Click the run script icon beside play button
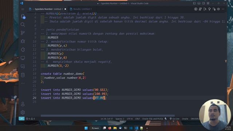The image size is (233, 131). [x=200, y=9]
